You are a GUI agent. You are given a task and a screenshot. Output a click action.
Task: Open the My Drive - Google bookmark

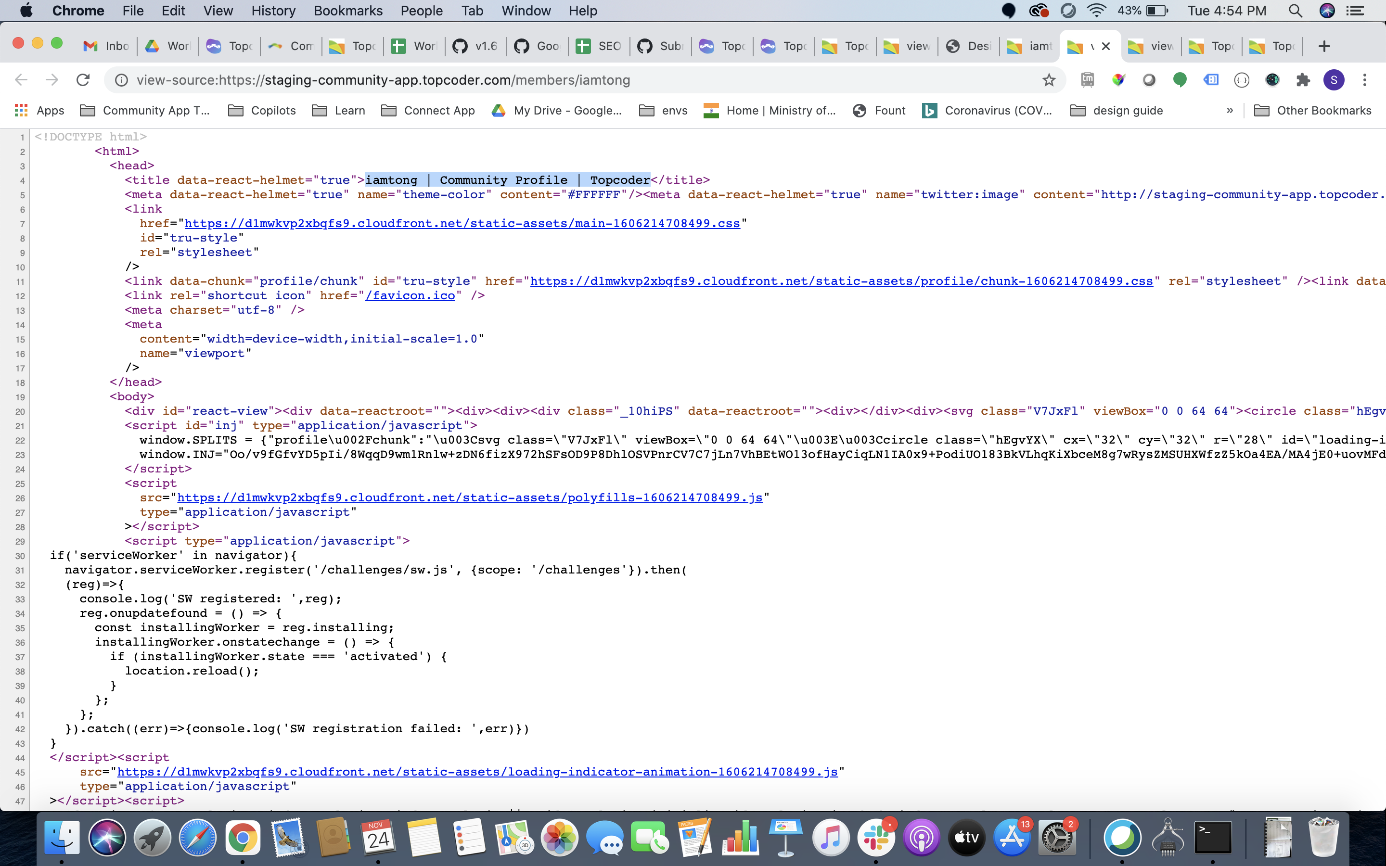tap(556, 110)
